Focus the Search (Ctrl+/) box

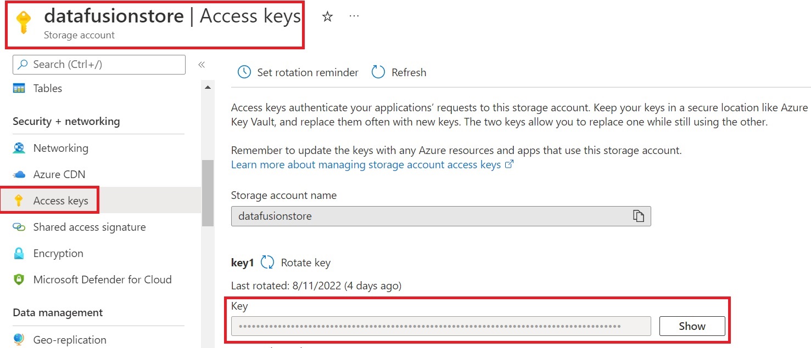coord(99,65)
